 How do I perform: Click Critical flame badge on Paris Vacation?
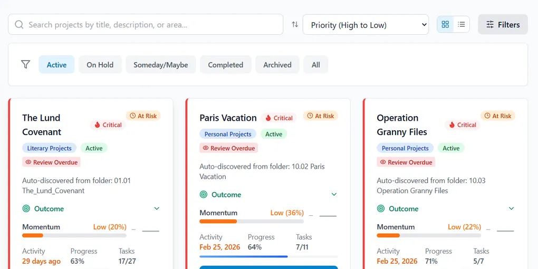coord(278,118)
